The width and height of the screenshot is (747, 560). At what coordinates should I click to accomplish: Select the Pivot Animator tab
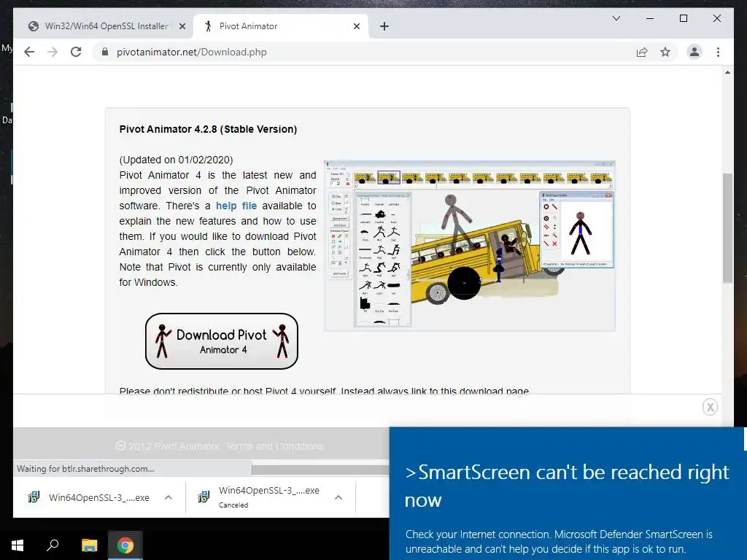tap(280, 26)
